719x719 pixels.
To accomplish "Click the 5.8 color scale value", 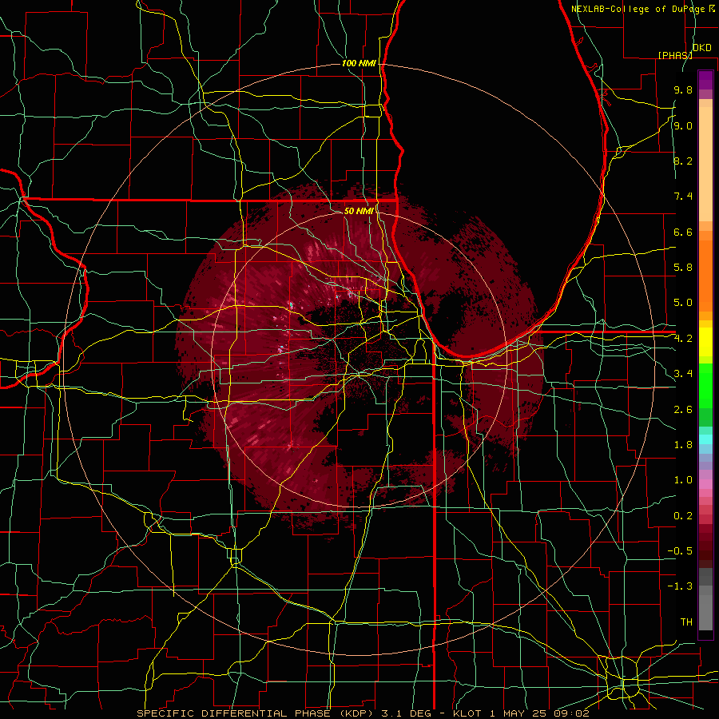I will tap(683, 267).
